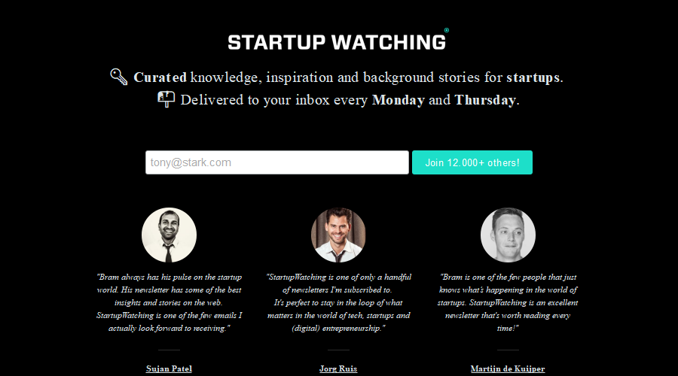Click the testimonial starting "StartupWatching is one of only"
This screenshot has height=376, width=678.
click(338, 302)
